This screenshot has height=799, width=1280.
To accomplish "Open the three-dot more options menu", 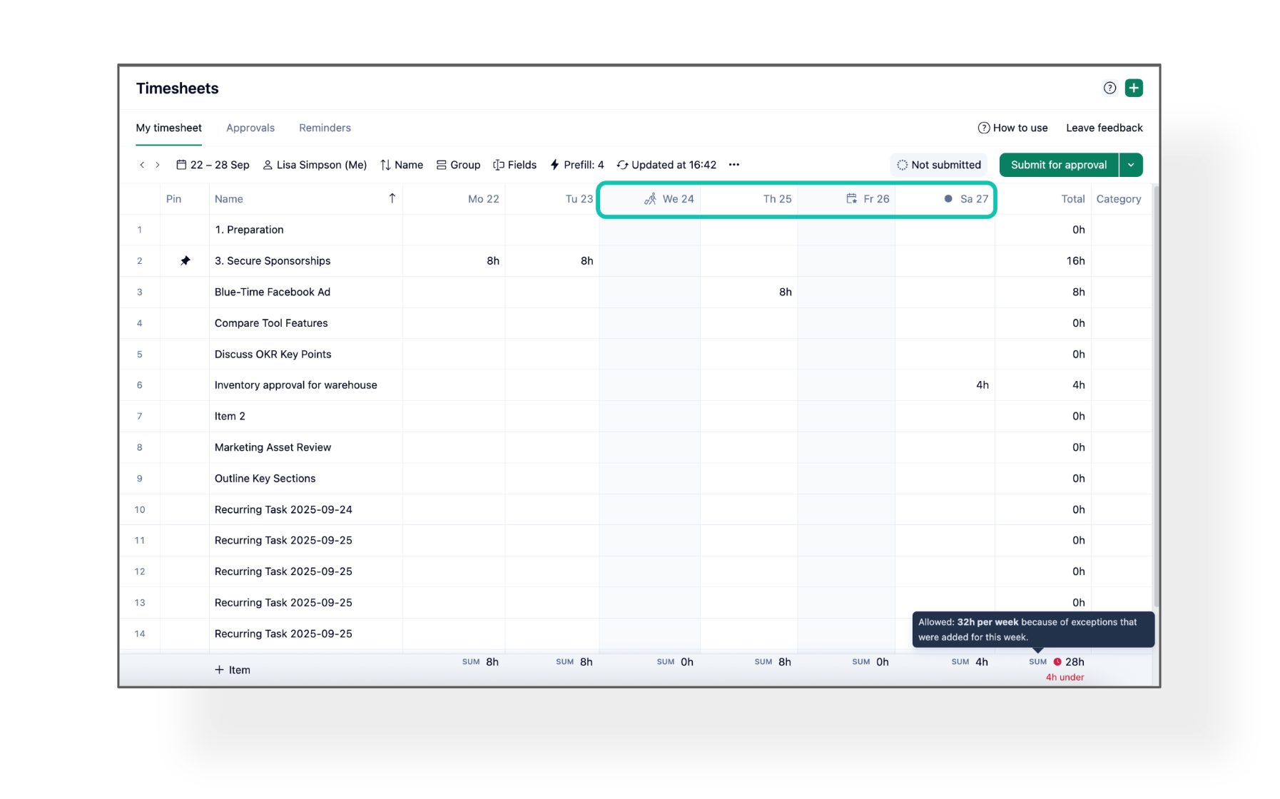I will [x=734, y=165].
